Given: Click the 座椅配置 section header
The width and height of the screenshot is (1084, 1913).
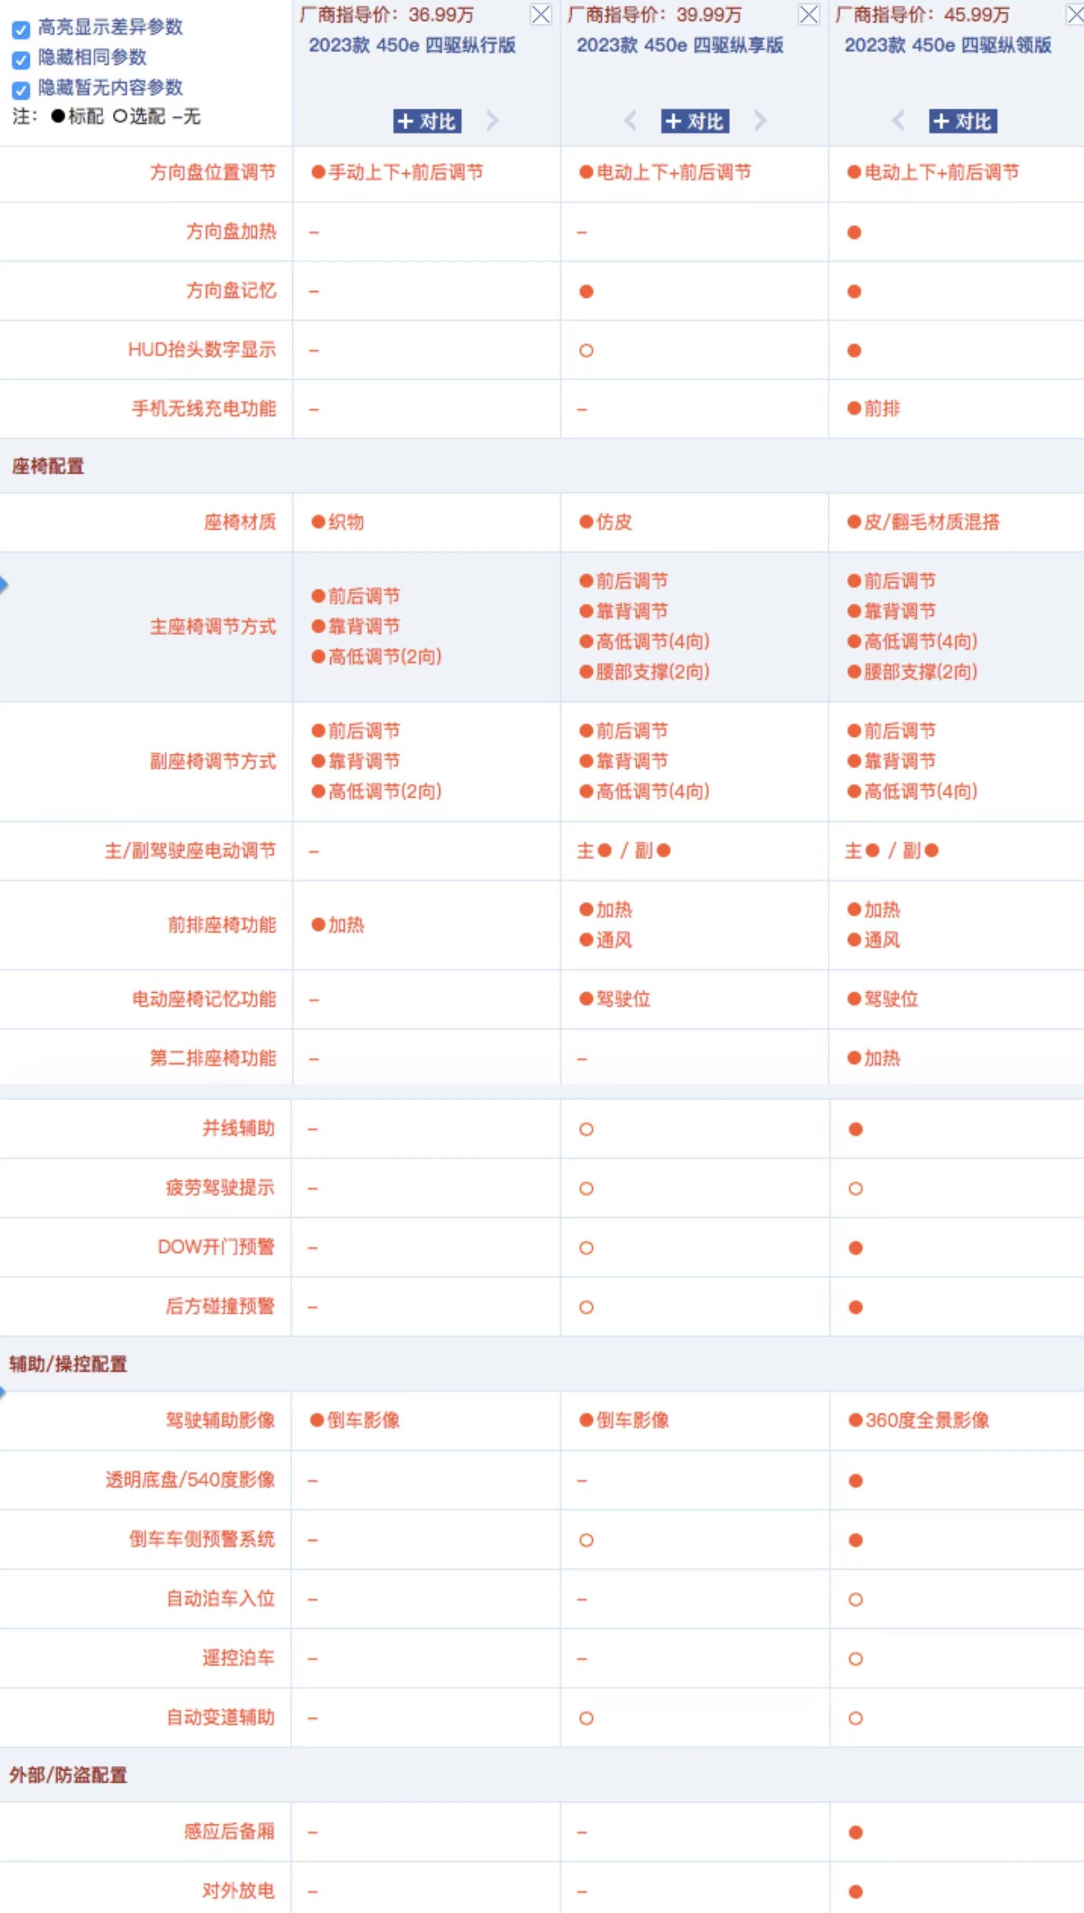Looking at the screenshot, I should click(x=48, y=466).
